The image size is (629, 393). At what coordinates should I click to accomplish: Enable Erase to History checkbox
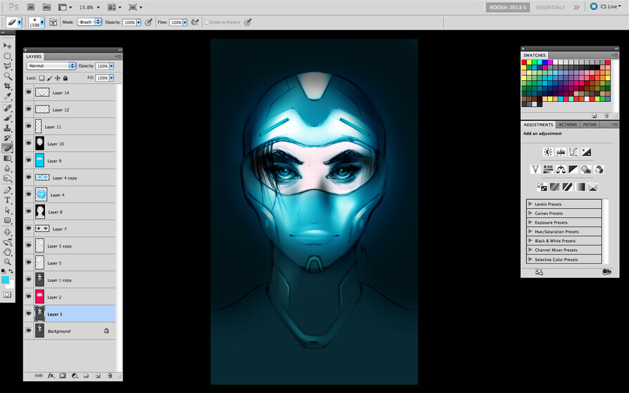coord(207,22)
